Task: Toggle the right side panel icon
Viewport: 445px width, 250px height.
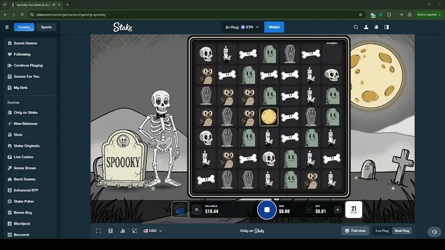Action: click(387, 27)
